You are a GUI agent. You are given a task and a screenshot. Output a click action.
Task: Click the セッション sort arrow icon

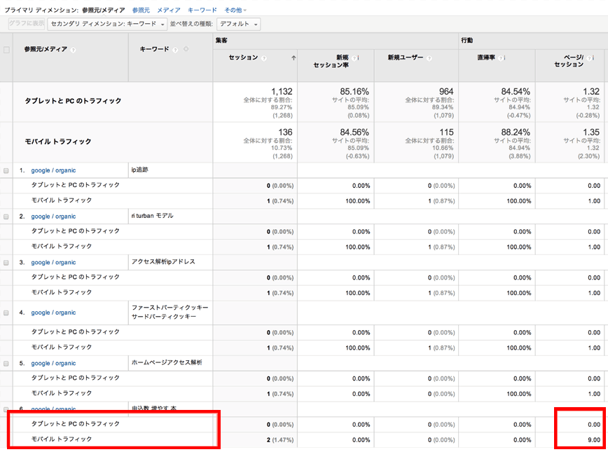(x=293, y=58)
